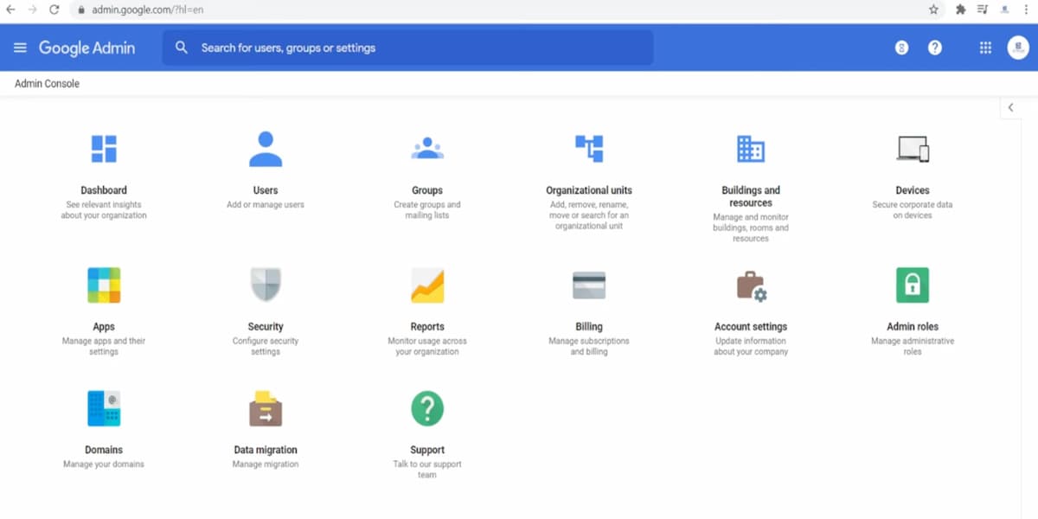Click the Data migration label
1038x519 pixels.
tap(266, 450)
